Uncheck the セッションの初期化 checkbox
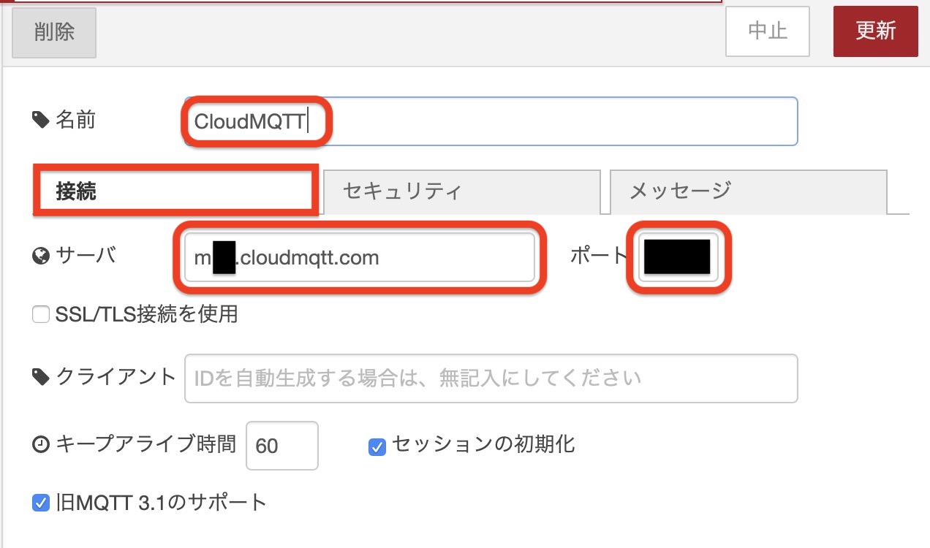This screenshot has height=548, width=930. click(x=377, y=446)
